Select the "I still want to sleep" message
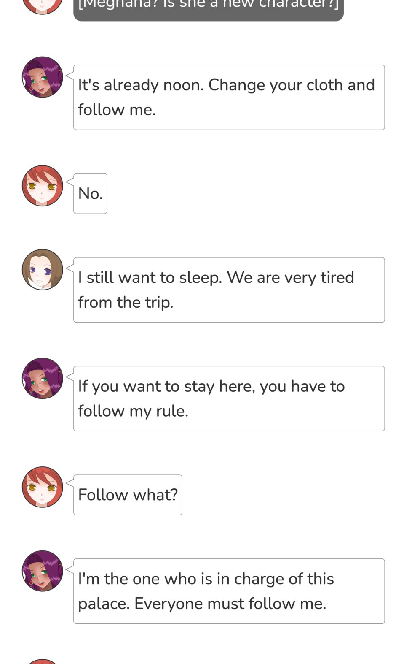The image size is (396, 664). [229, 290]
